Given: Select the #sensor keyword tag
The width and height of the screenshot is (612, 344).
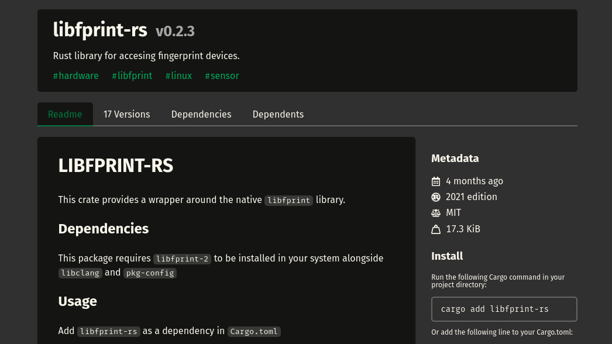Looking at the screenshot, I should [222, 75].
